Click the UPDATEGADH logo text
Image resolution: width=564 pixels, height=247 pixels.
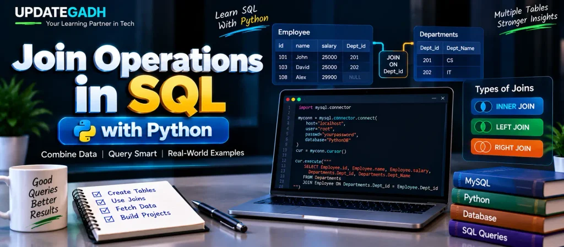61,13
